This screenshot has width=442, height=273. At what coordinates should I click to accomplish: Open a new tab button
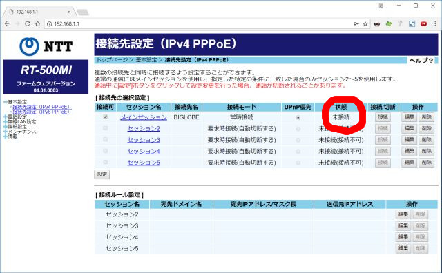pyautogui.click(x=83, y=12)
